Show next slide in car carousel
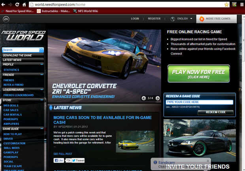Image resolution: width=245 pixels, height=171 pixels. (158, 98)
